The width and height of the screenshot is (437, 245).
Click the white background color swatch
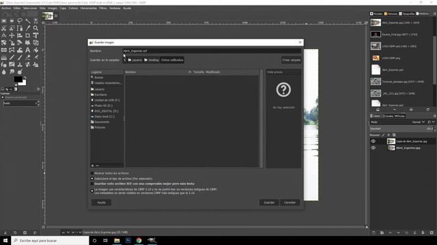pyautogui.click(x=24, y=83)
